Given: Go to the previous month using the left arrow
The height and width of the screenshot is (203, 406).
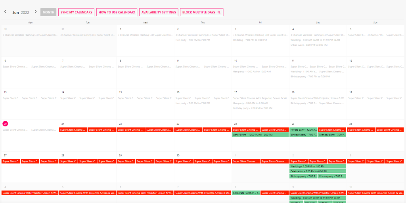Looking at the screenshot, I should [x=5, y=12].
